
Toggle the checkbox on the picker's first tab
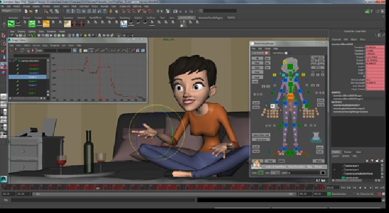pyautogui.click(x=266, y=53)
